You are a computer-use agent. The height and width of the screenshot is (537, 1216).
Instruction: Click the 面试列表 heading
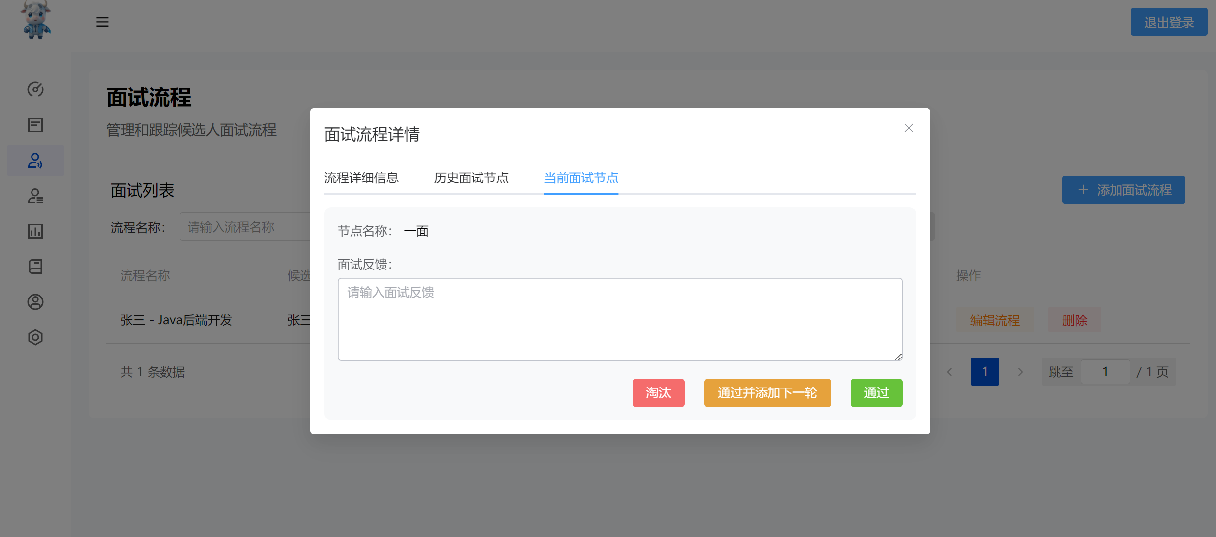143,190
